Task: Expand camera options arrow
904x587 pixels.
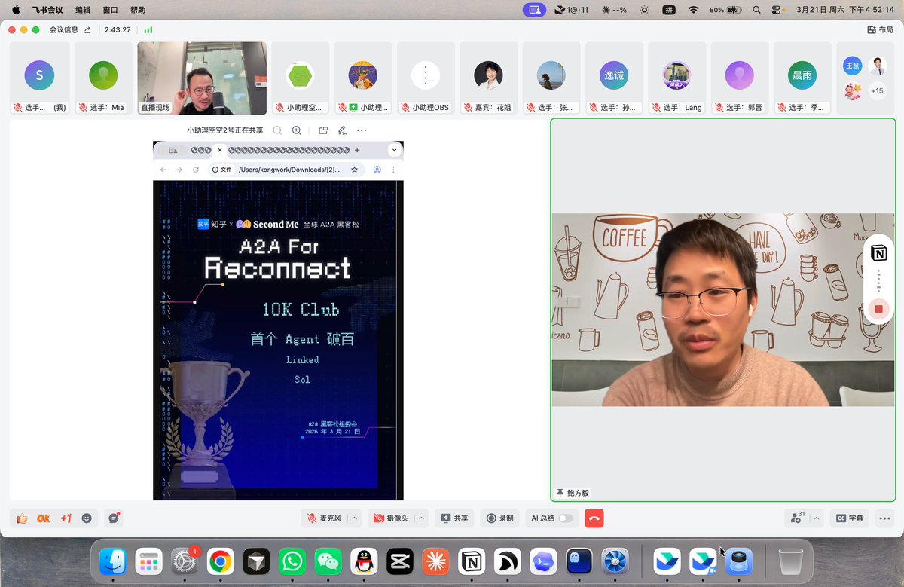Action: 422,518
